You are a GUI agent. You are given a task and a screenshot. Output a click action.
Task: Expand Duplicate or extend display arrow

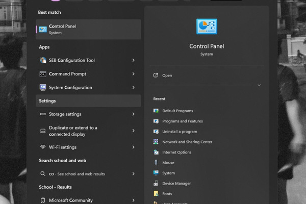[133, 131]
